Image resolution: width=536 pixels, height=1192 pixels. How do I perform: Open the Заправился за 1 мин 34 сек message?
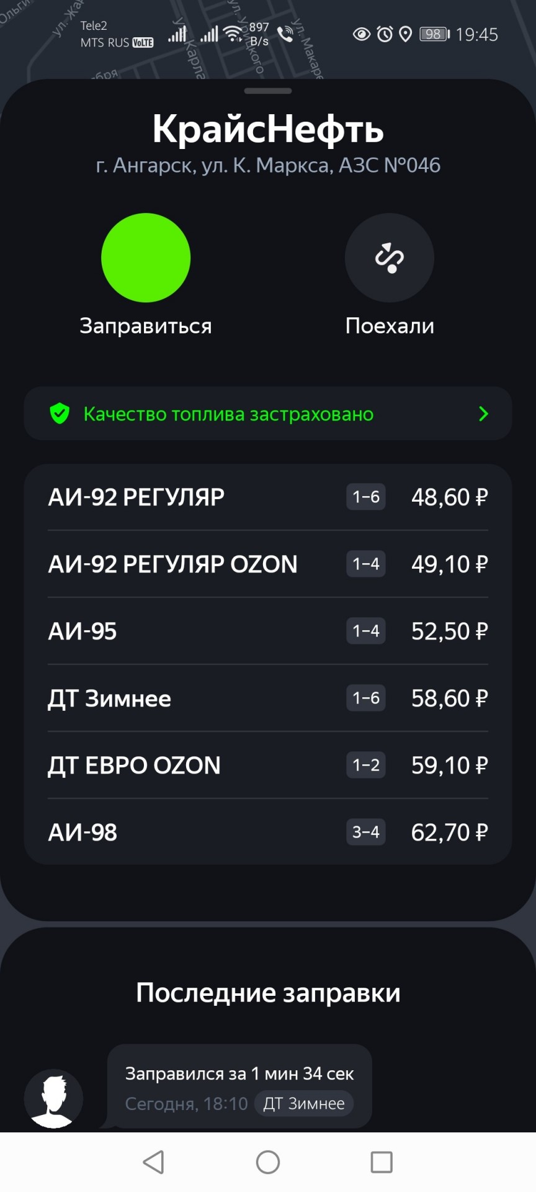pos(239,1086)
